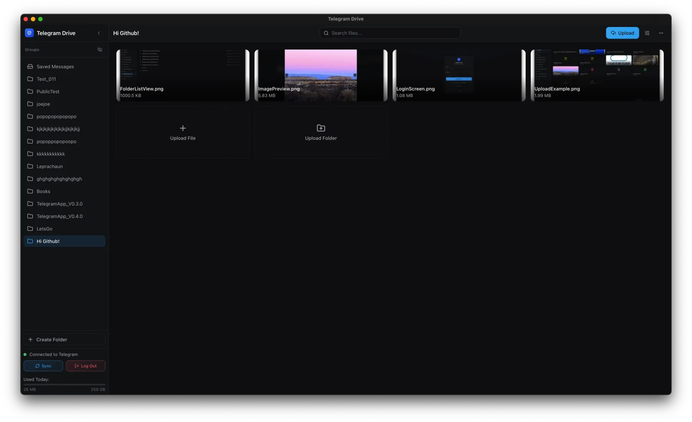Click the folder icon beside popopopopopopo

point(30,116)
